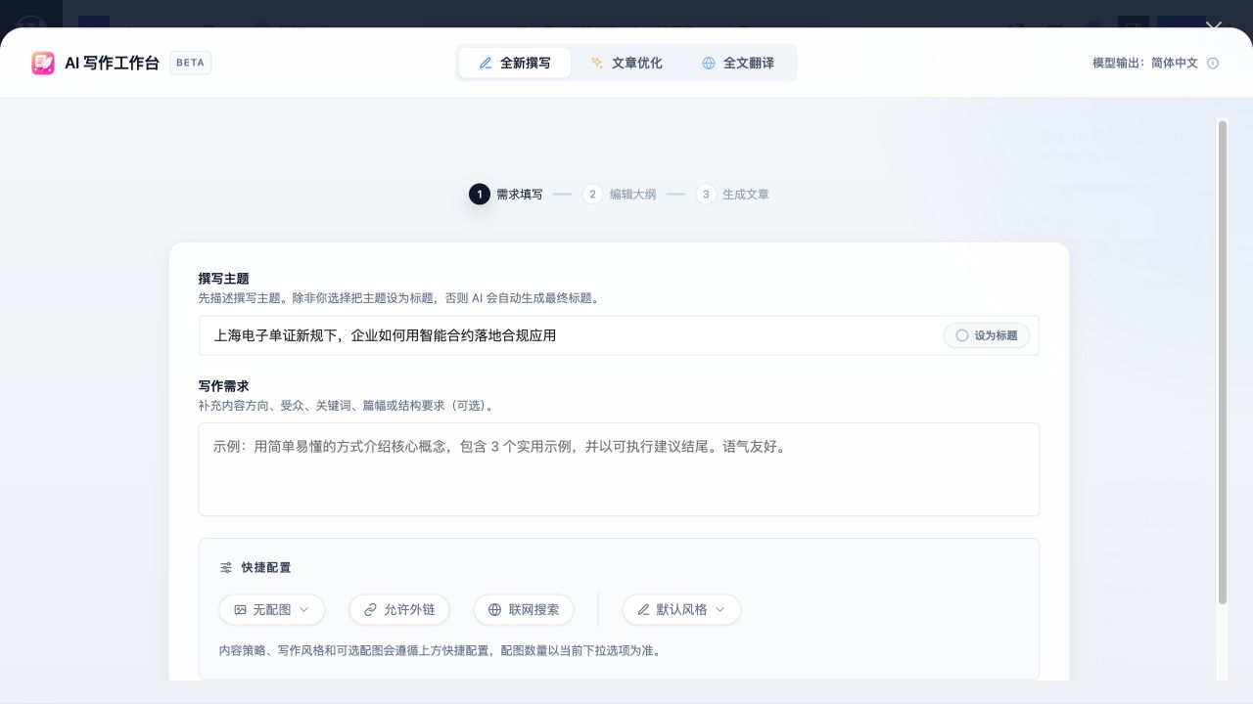Click the 撰写主题 input field
This screenshot has height=704, width=1253.
click(x=619, y=335)
